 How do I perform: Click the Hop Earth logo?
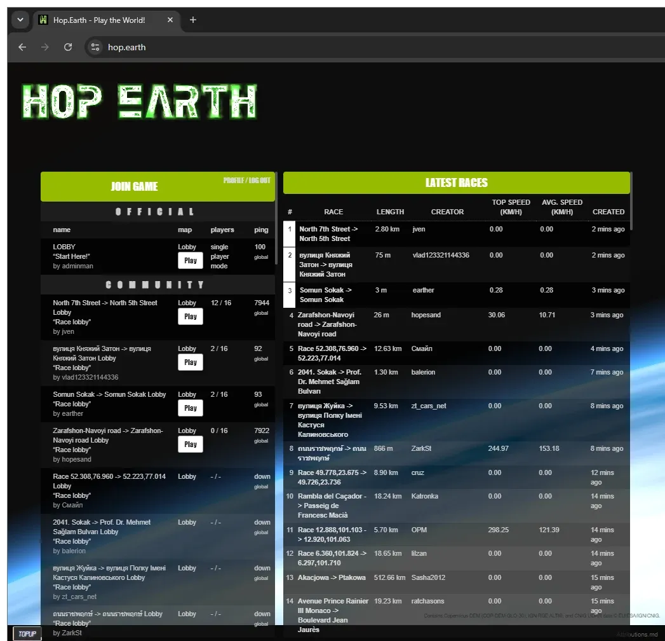tap(140, 101)
